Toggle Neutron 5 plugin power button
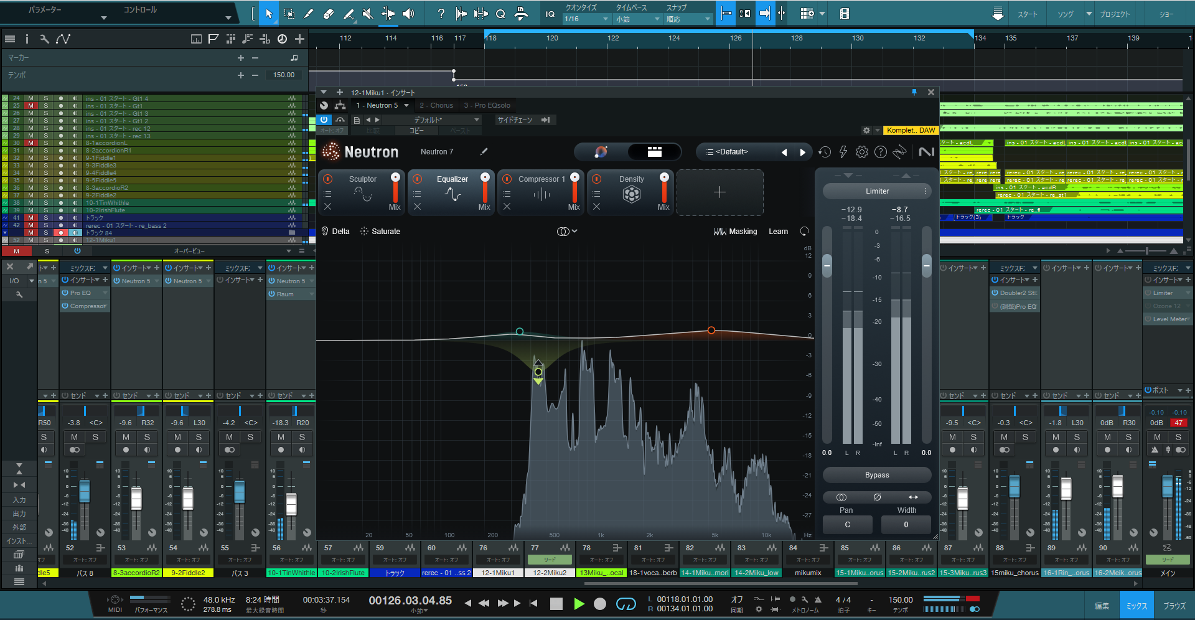 324,120
